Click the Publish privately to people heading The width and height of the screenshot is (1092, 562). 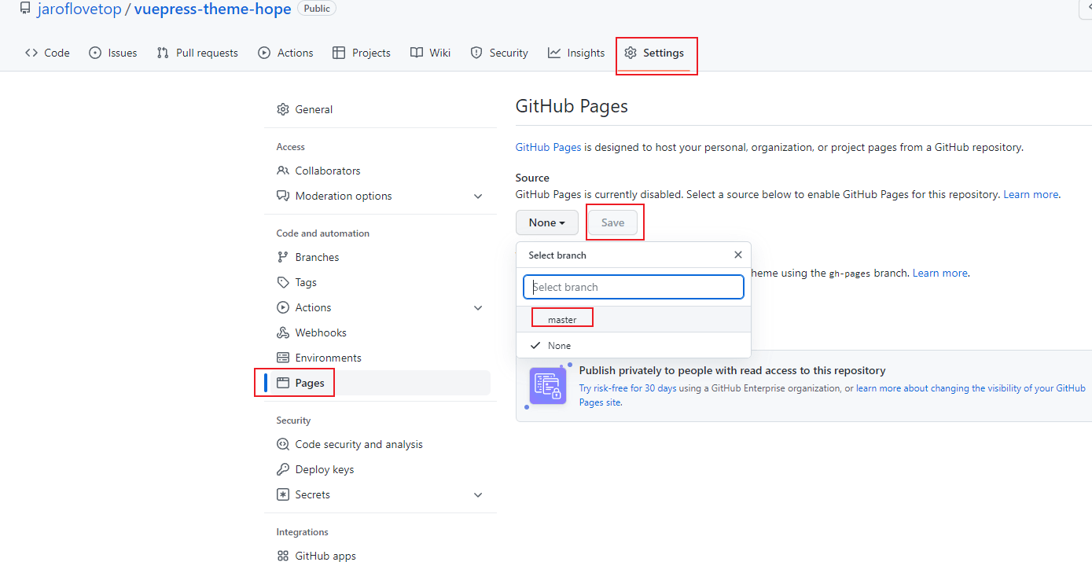pyautogui.click(x=733, y=370)
